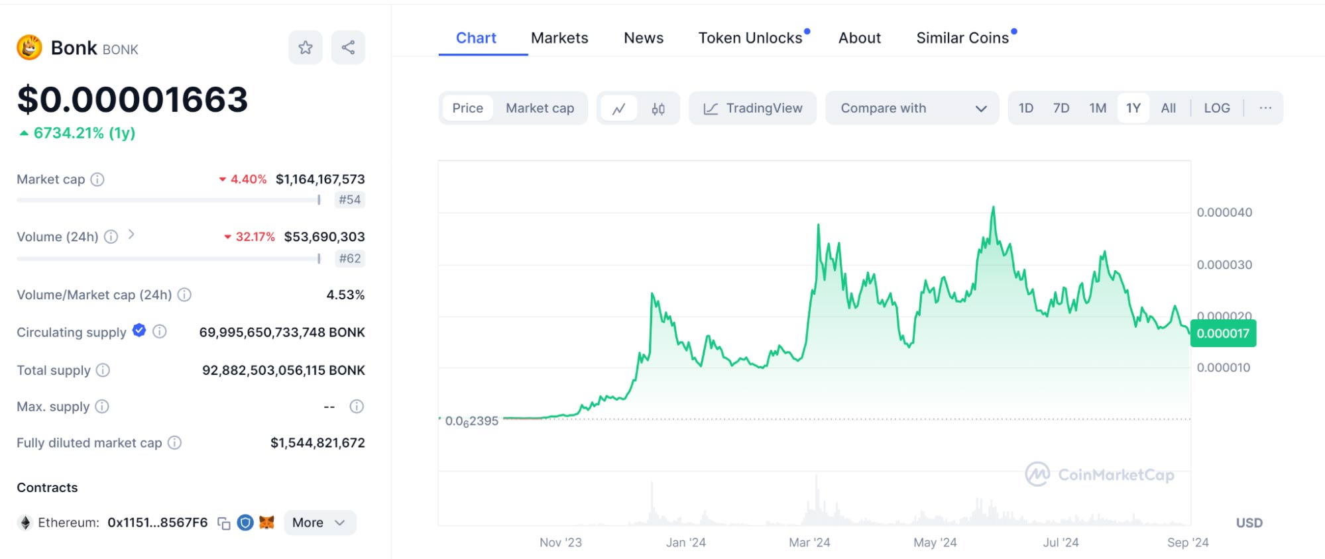Click the verified badge on Circulating supply

pyautogui.click(x=139, y=330)
